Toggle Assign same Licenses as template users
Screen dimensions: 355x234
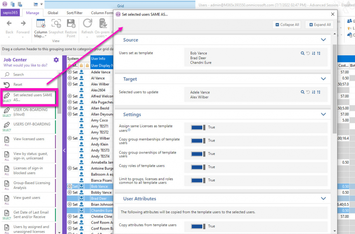click(x=198, y=127)
